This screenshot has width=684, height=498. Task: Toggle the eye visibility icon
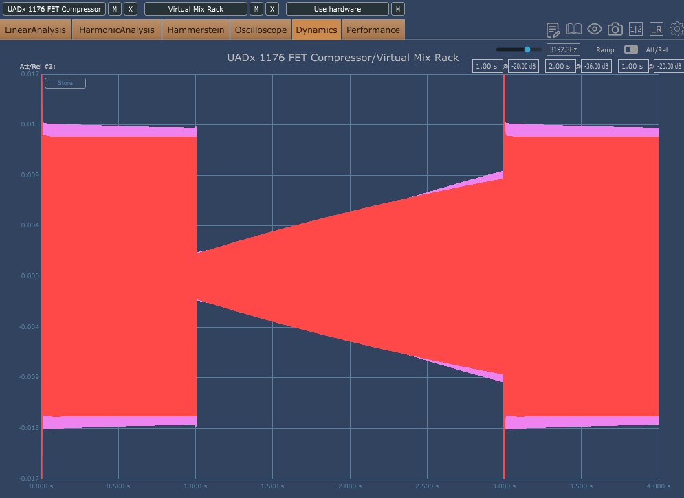tap(594, 29)
